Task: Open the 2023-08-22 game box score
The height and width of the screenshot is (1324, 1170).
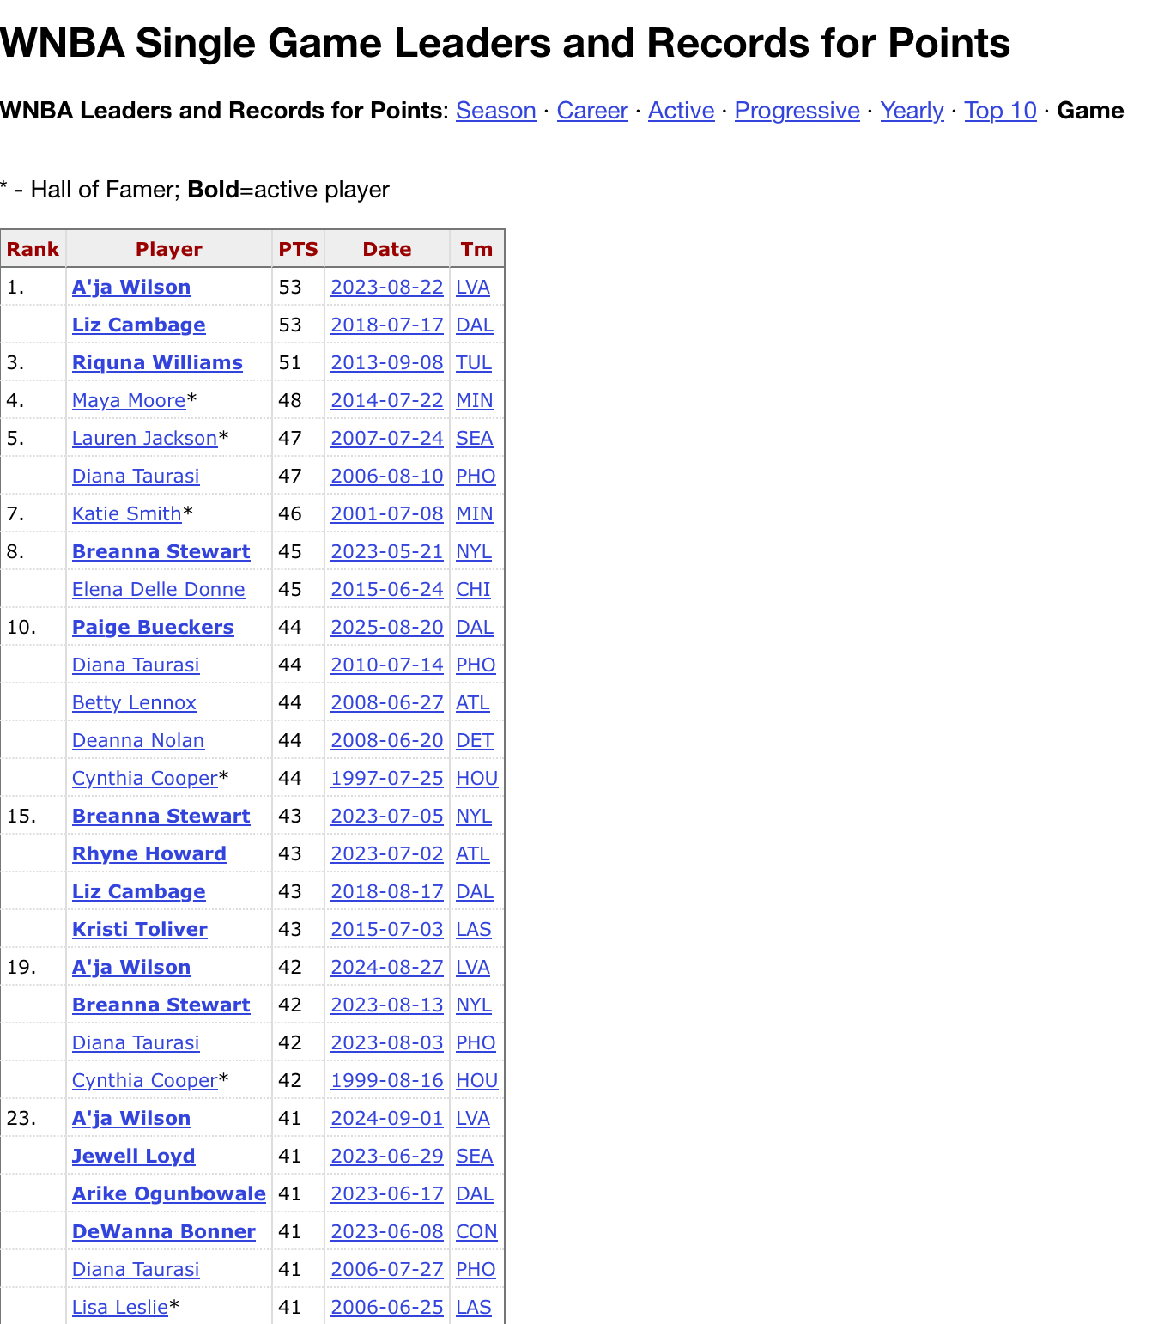Action: point(387,287)
